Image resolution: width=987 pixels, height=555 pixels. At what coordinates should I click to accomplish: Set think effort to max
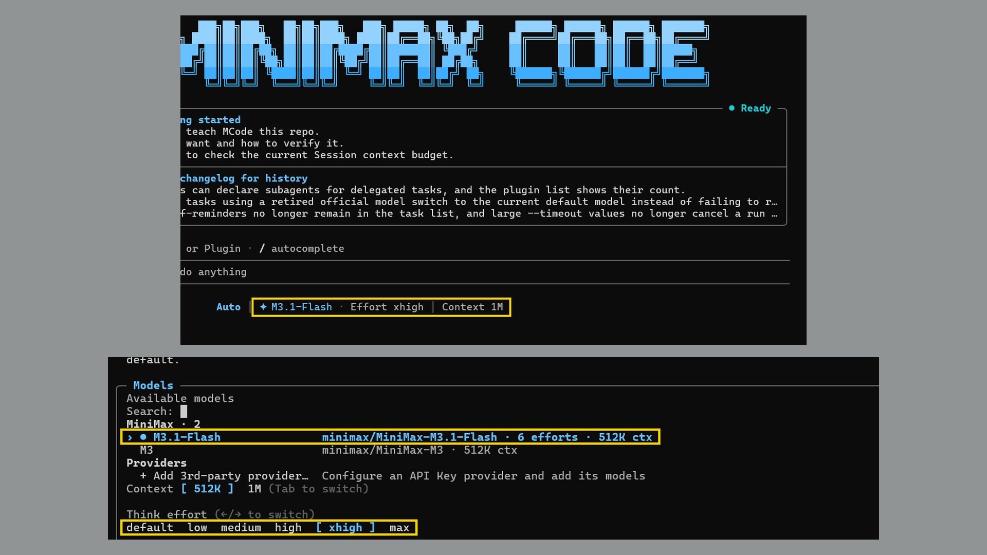(399, 527)
